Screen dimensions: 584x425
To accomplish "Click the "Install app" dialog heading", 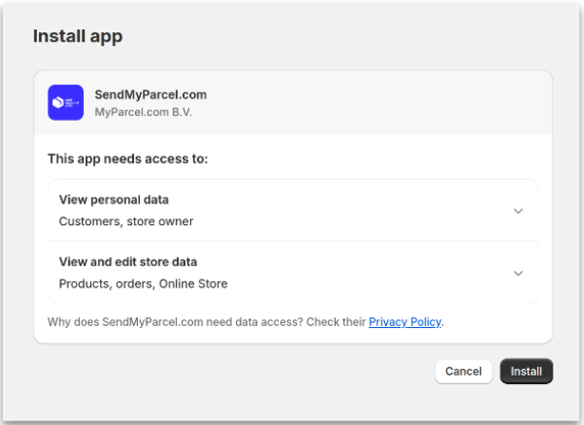I will pos(78,37).
